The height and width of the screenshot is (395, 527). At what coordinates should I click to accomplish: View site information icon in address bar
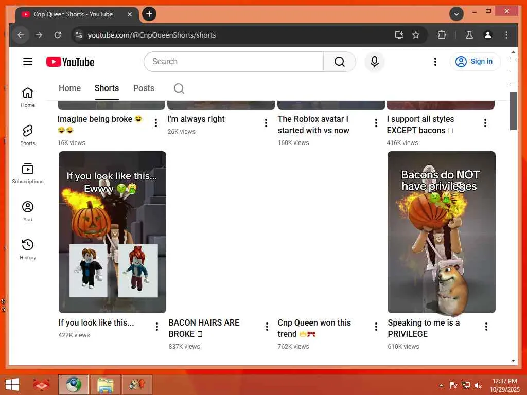tap(79, 35)
